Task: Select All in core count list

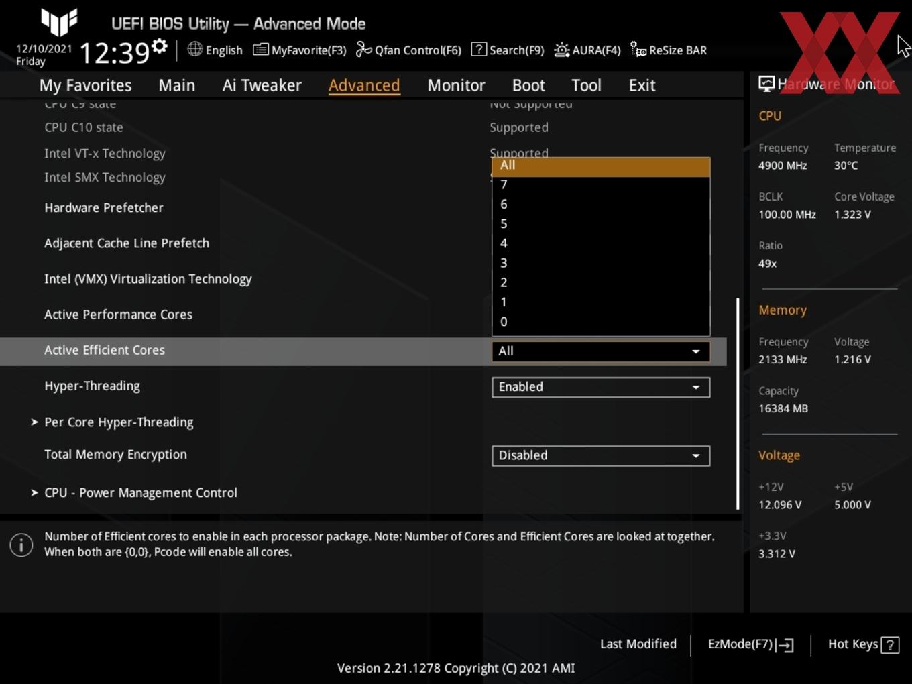Action: click(601, 166)
